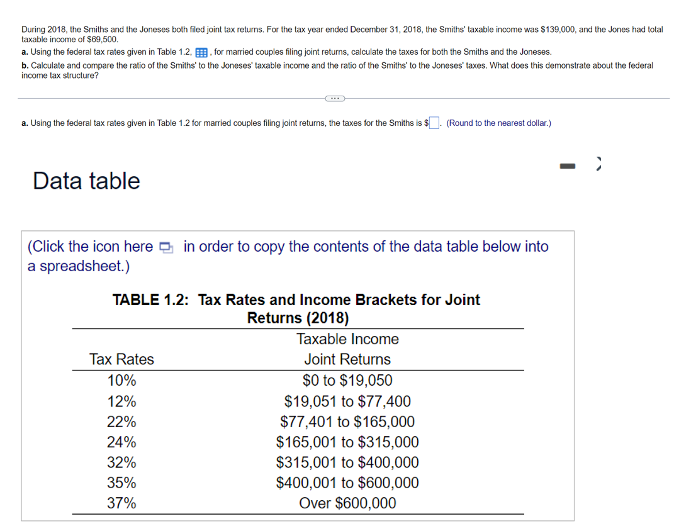Viewport: 674px width, 531px height.
Task: Click the "$0 to $19,050" bracket cell
Action: (347, 381)
